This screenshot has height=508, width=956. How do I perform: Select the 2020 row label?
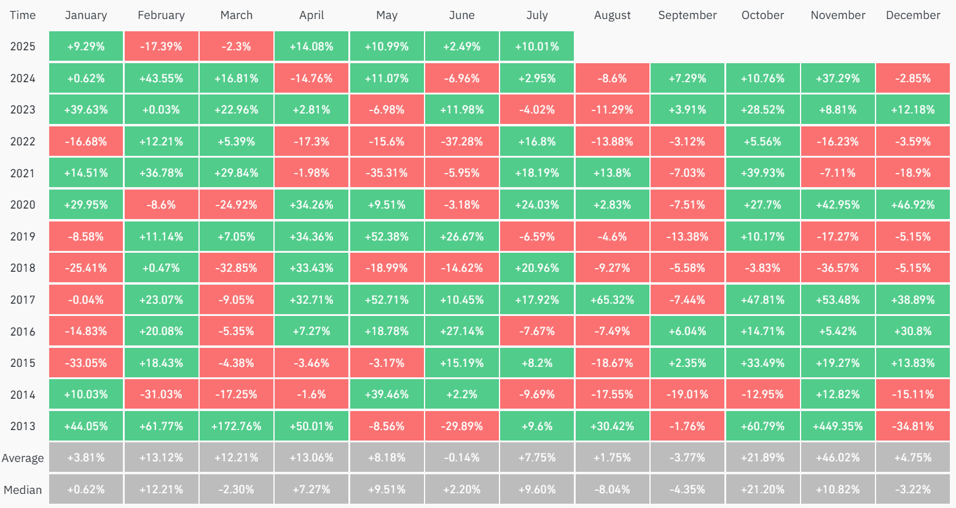23,205
